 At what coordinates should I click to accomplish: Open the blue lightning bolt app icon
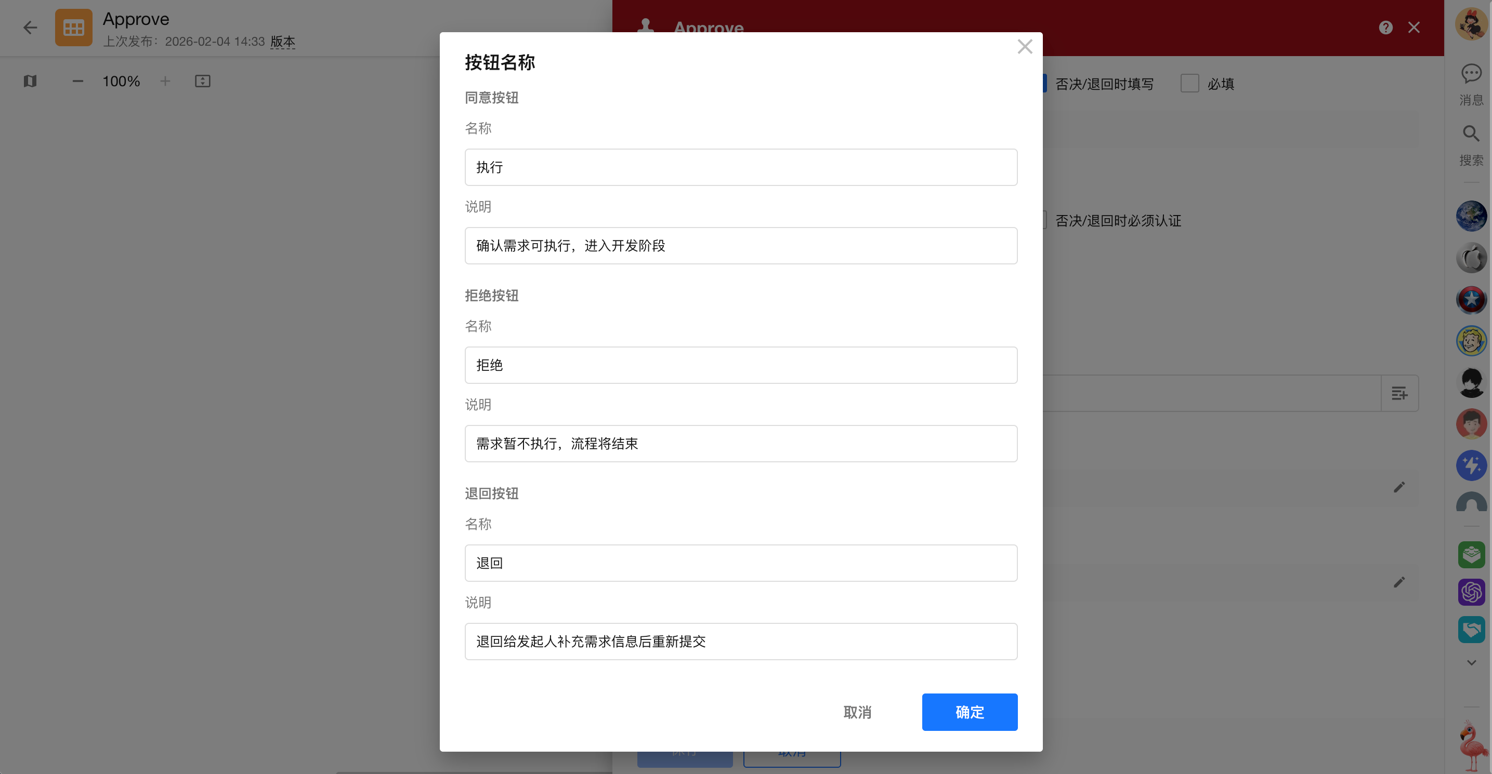tap(1471, 465)
